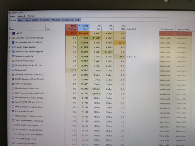Screen dimensions: 195x146
Task: Select the 1 020,4 MB memory cell
Action: point(83,33)
